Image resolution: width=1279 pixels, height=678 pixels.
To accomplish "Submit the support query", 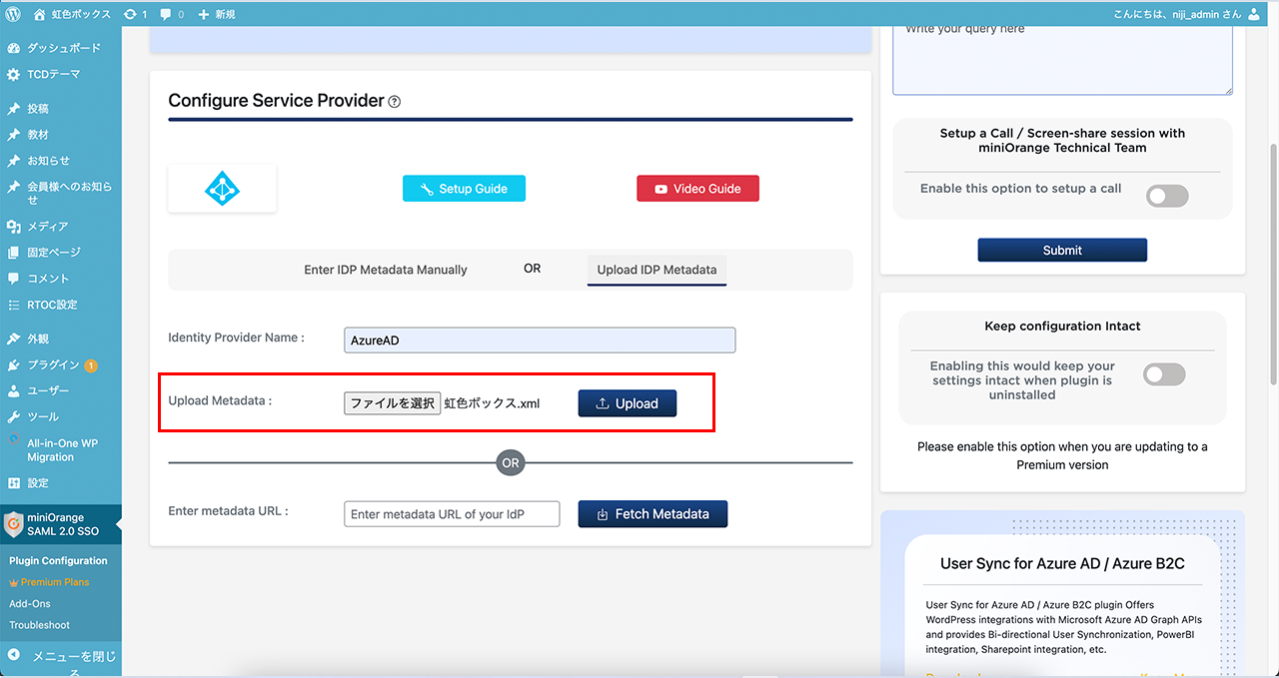I will tap(1062, 251).
